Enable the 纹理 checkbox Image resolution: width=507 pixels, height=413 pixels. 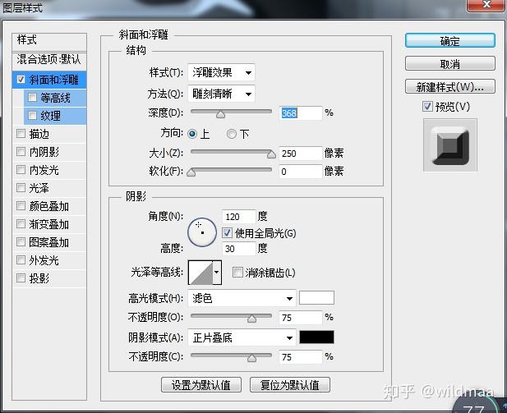(32, 116)
